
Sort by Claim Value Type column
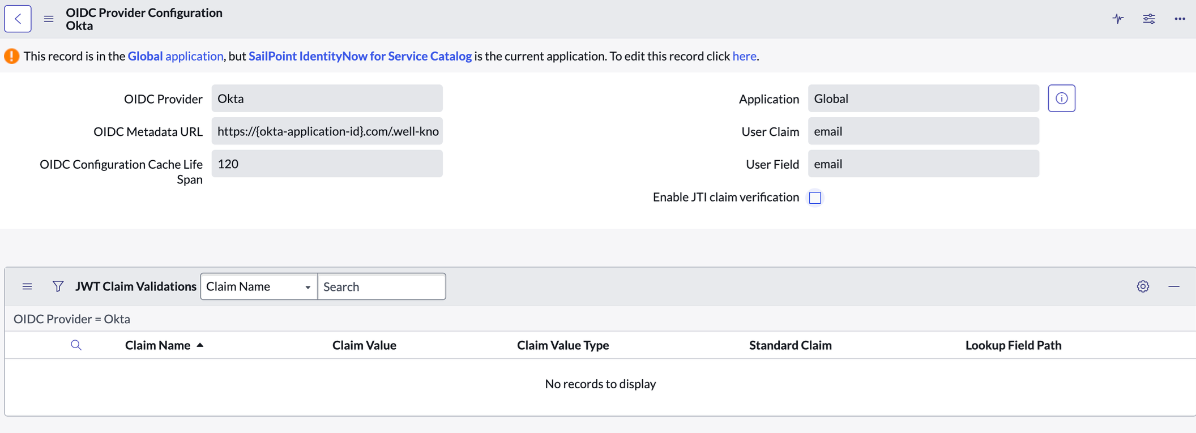563,345
